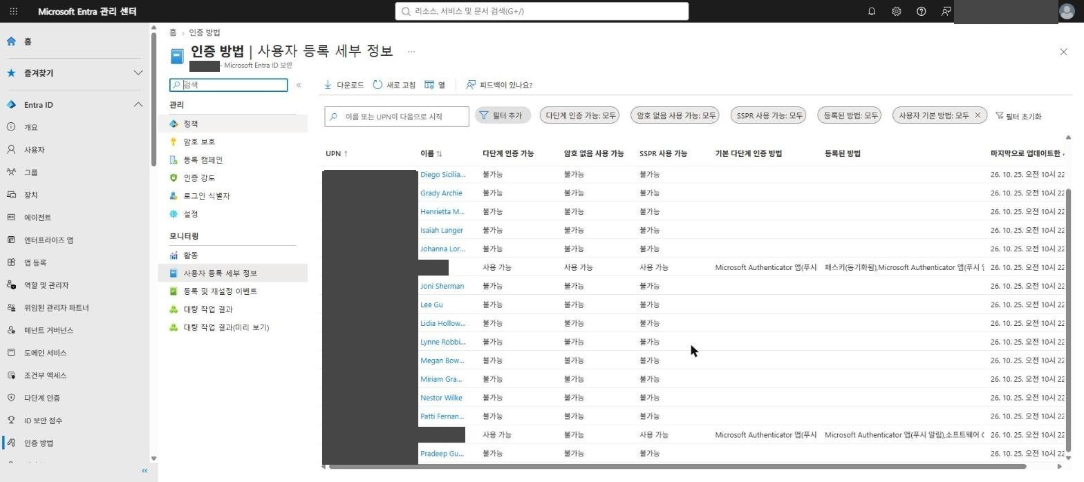Open 다단계 인증 가능: 모두 filter

tap(579, 115)
